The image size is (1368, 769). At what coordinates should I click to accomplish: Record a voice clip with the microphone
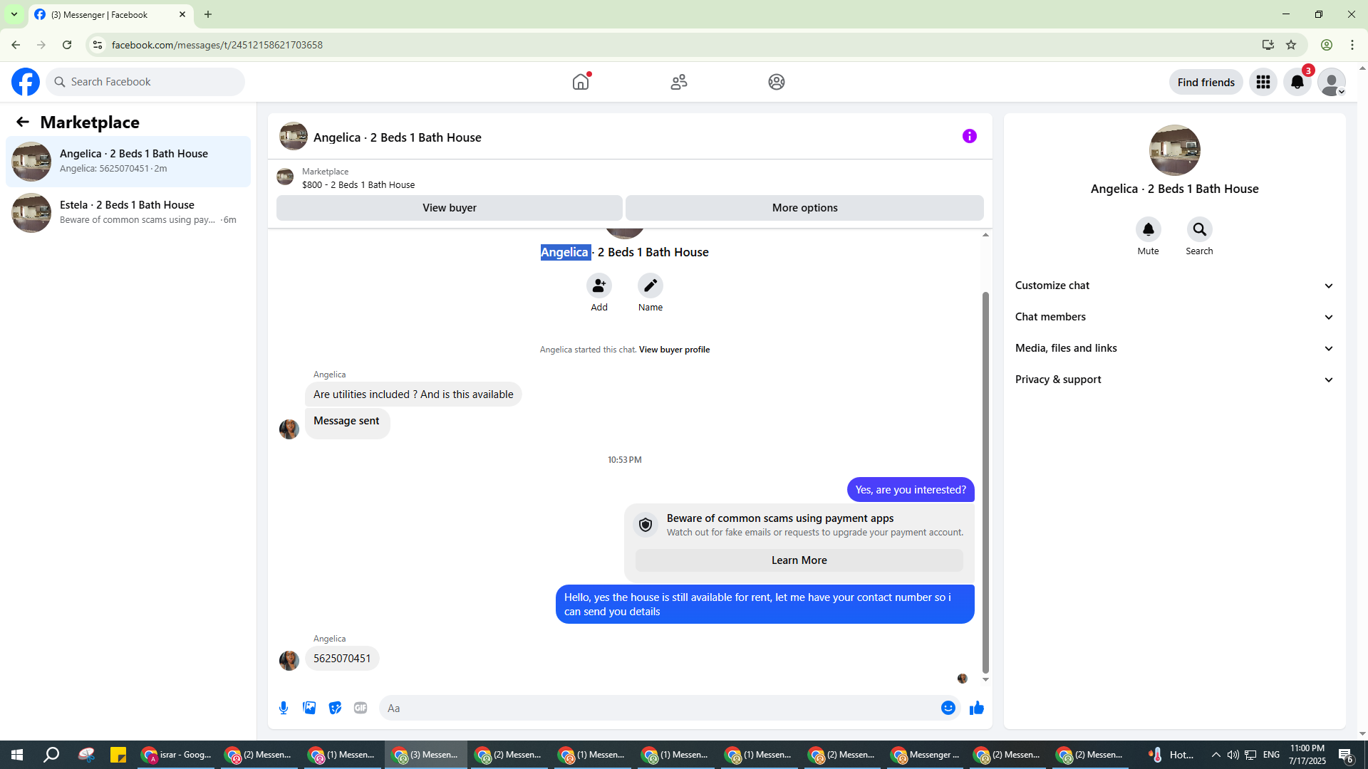coord(284,708)
